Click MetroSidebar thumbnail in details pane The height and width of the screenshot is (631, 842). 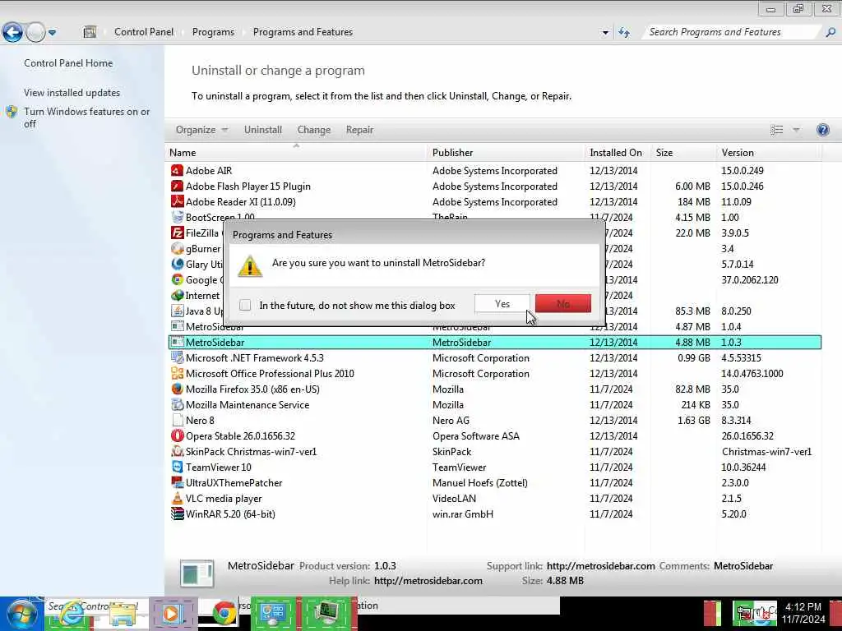[197, 573]
